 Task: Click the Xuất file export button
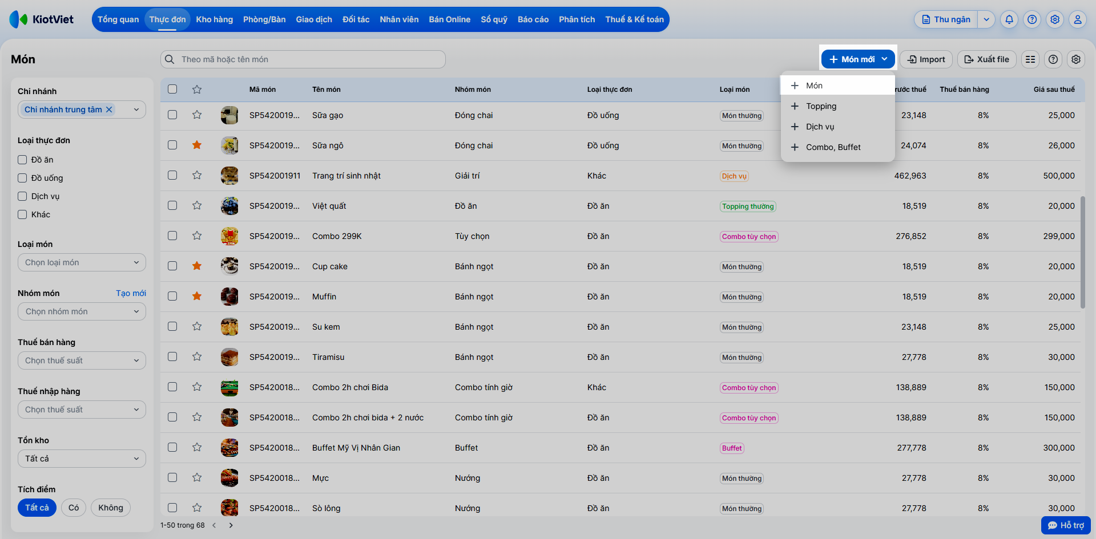(x=986, y=59)
